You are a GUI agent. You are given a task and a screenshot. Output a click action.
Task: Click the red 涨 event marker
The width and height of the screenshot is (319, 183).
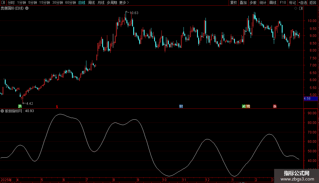tap(275, 106)
